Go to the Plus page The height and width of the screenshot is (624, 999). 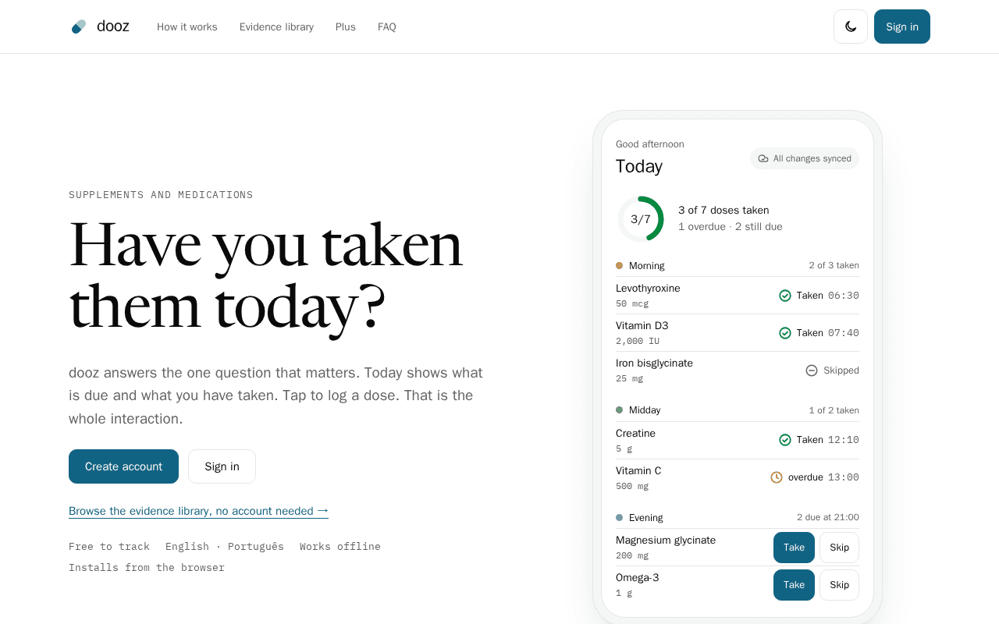[x=346, y=27]
